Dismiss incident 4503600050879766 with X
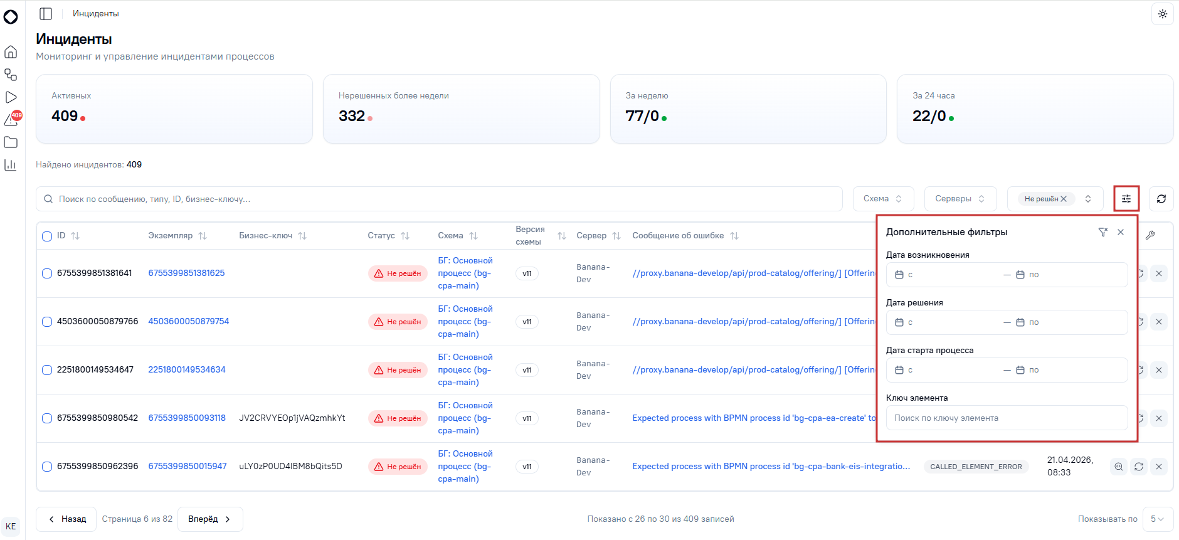 click(x=1159, y=322)
